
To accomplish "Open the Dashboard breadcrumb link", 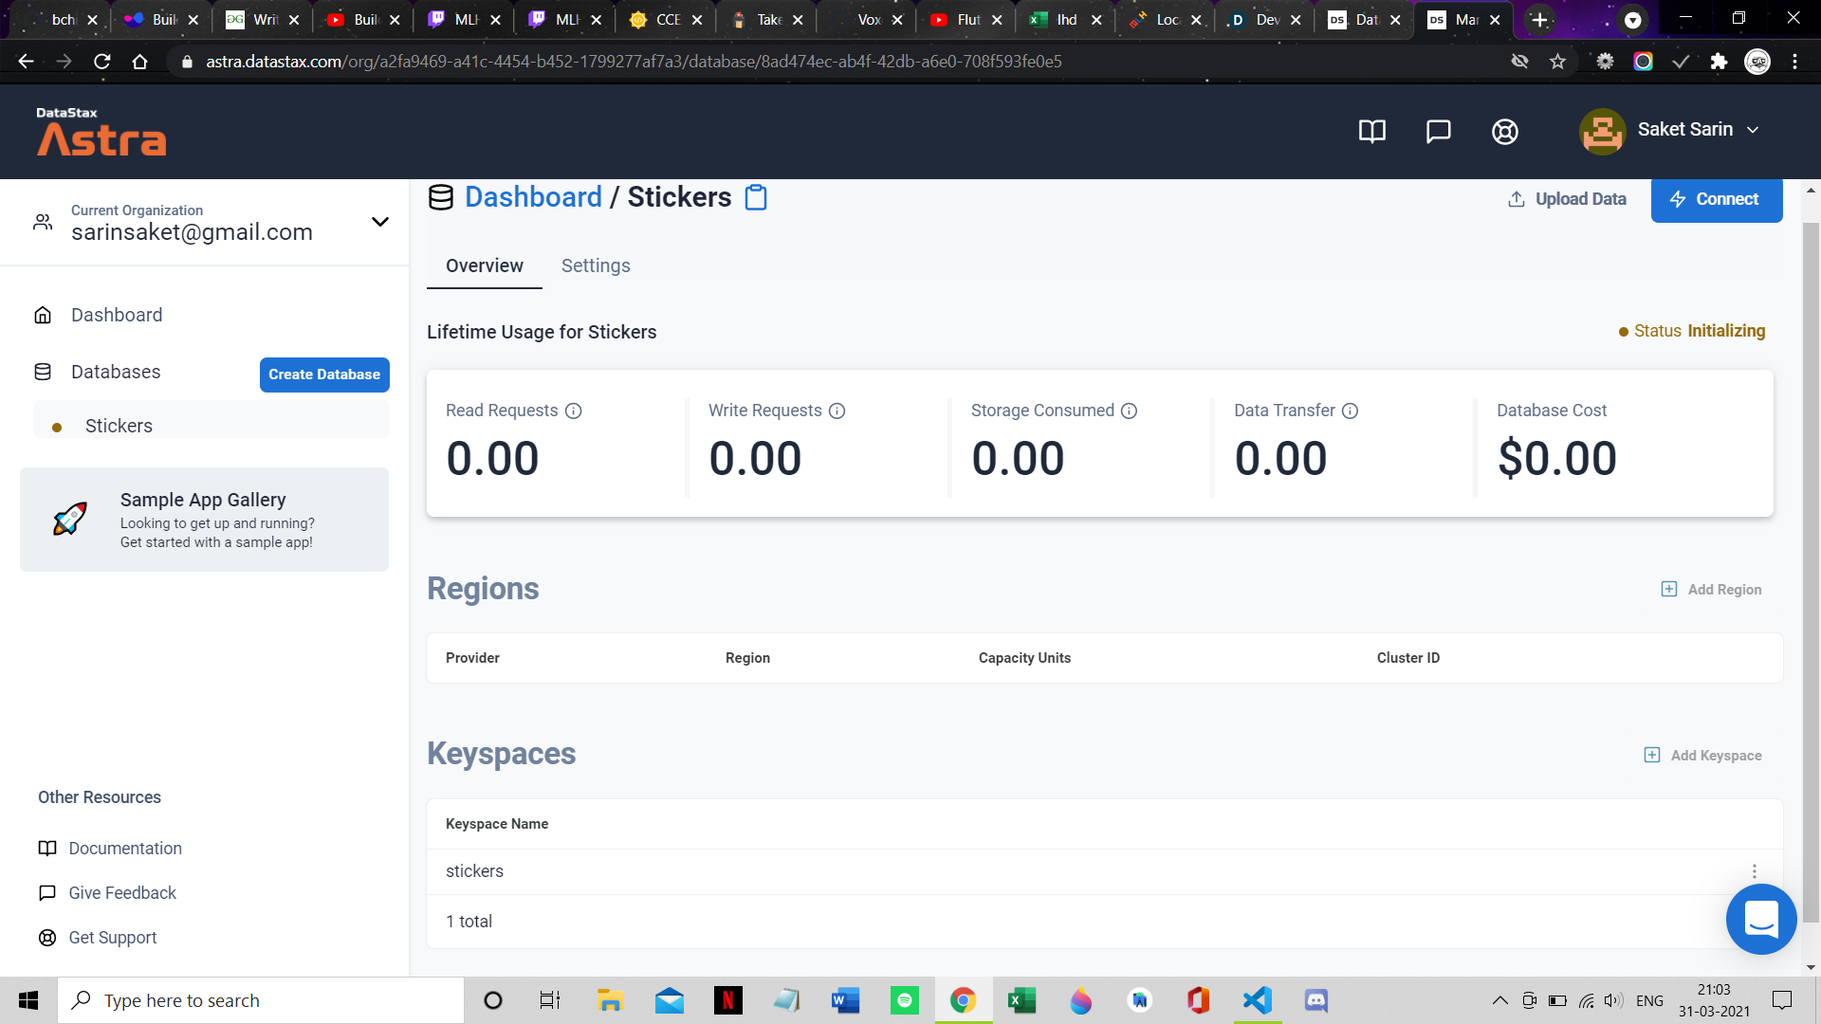I will 533,197.
